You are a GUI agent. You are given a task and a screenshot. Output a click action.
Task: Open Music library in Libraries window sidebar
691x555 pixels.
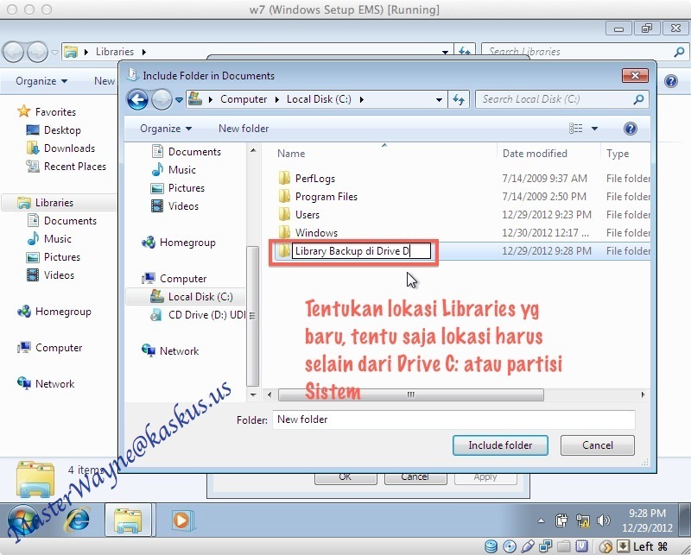[x=57, y=239]
